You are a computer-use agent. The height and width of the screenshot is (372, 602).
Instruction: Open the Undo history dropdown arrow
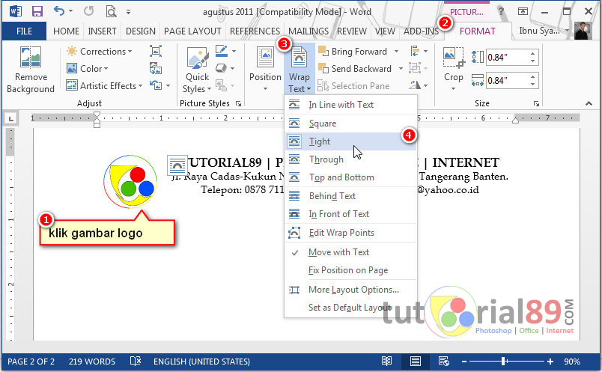click(70, 11)
